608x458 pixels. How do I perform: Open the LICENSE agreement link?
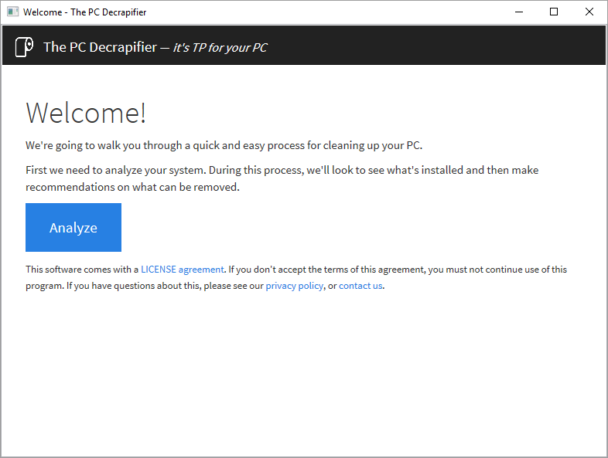point(183,270)
